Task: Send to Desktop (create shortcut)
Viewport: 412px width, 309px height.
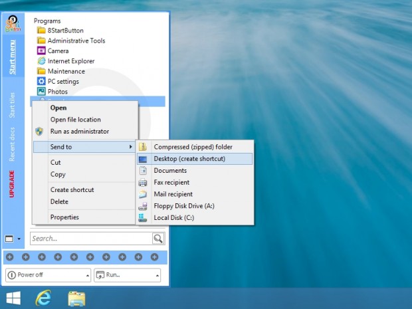Action: pyautogui.click(x=195, y=159)
